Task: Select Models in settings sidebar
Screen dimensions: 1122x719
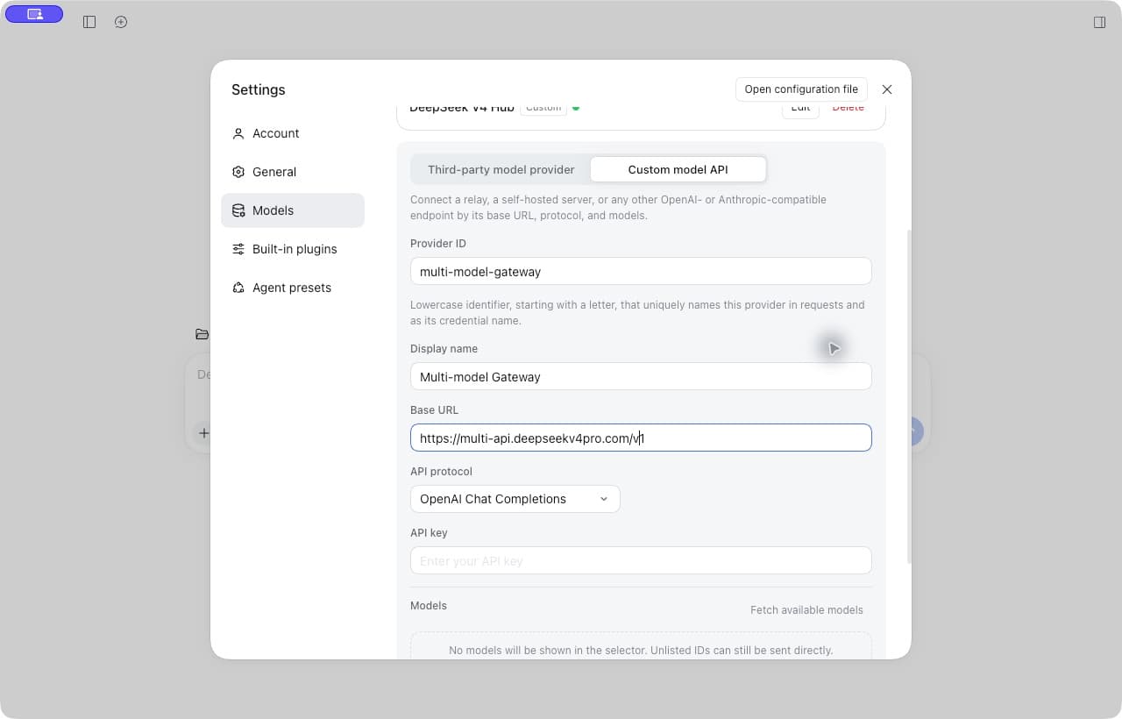Action: (x=293, y=210)
